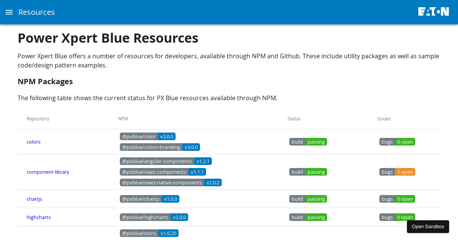
Task: Click the @pxblue/angular-components v1.2.1 badge
Action: [166, 161]
